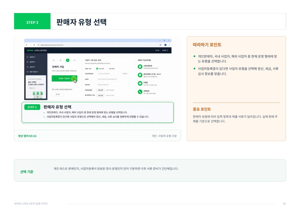Click the green NAVER logo
This screenshot has width=300, height=212.
[x=30, y=50]
